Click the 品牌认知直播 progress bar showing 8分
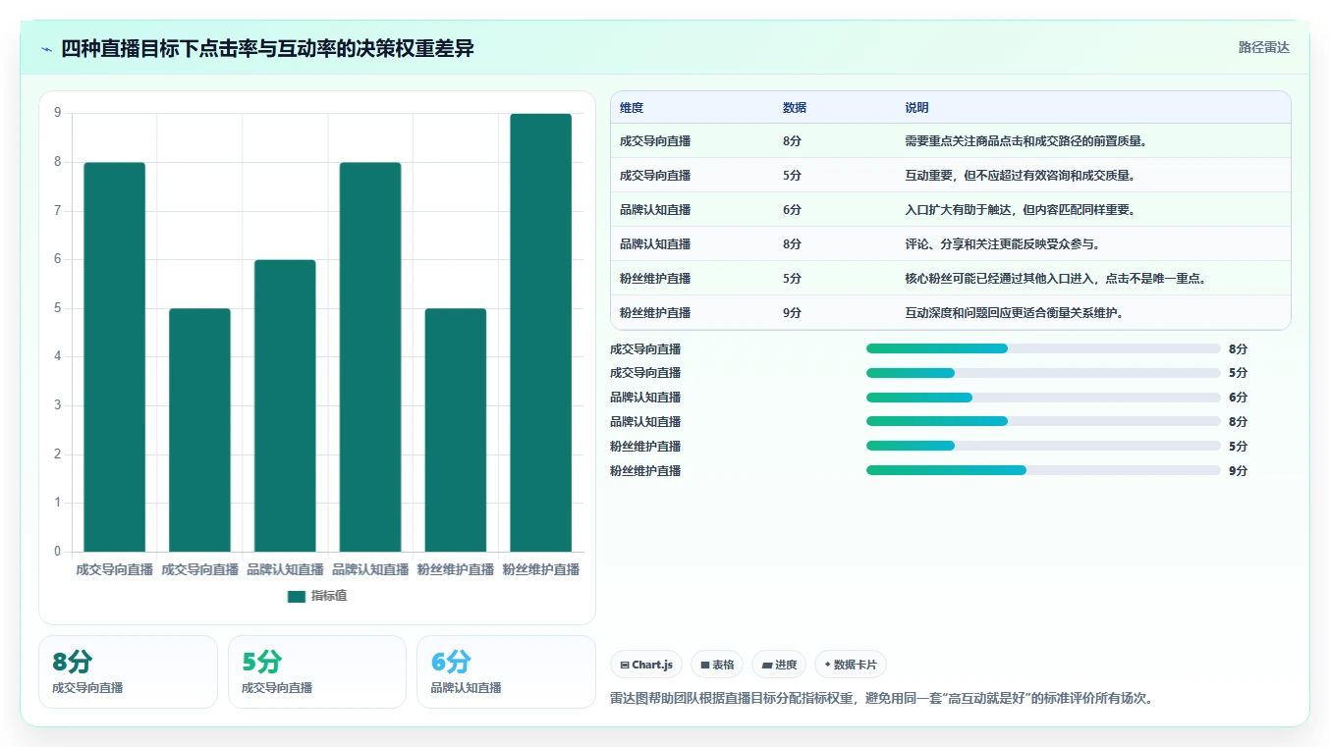1330x747 pixels. (x=1043, y=422)
